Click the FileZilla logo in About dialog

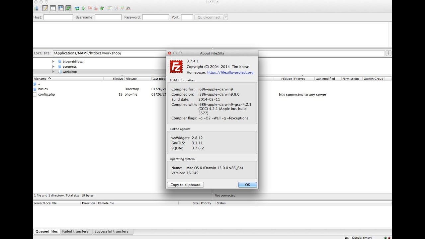pos(176,67)
